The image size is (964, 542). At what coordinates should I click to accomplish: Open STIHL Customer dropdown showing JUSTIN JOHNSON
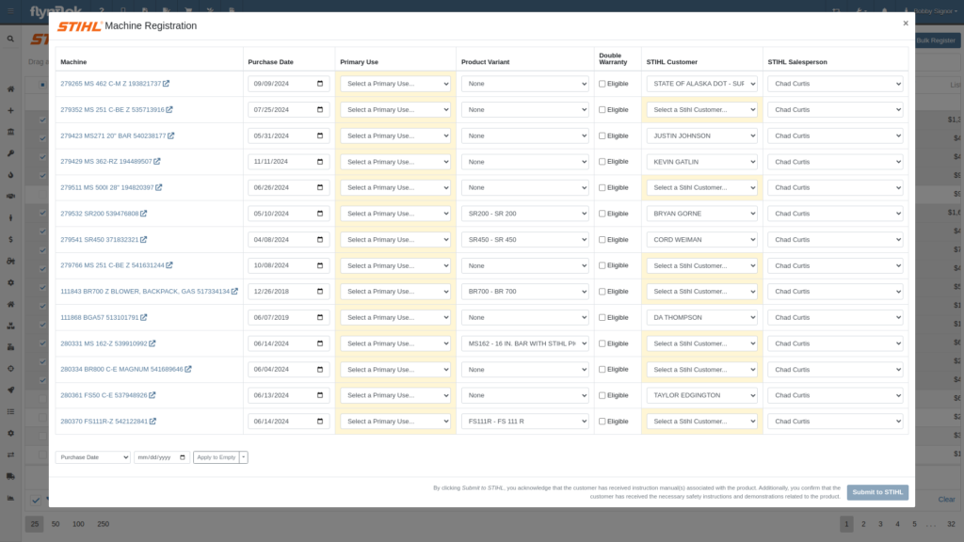[x=701, y=135]
